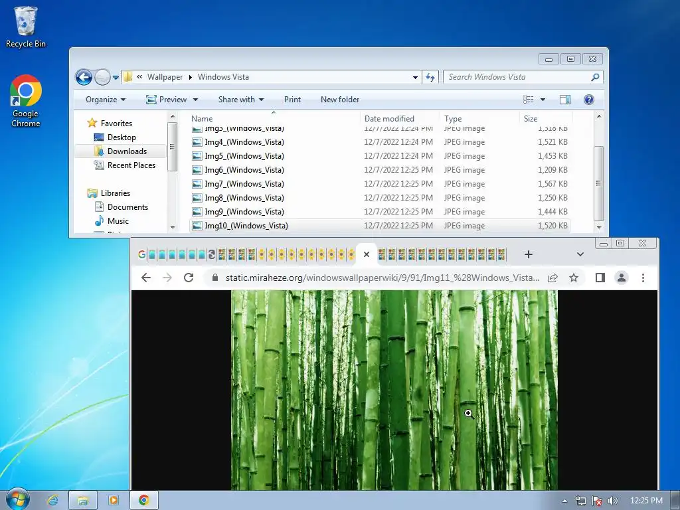
Task: Click the volume speaker tray icon
Action: click(x=612, y=501)
